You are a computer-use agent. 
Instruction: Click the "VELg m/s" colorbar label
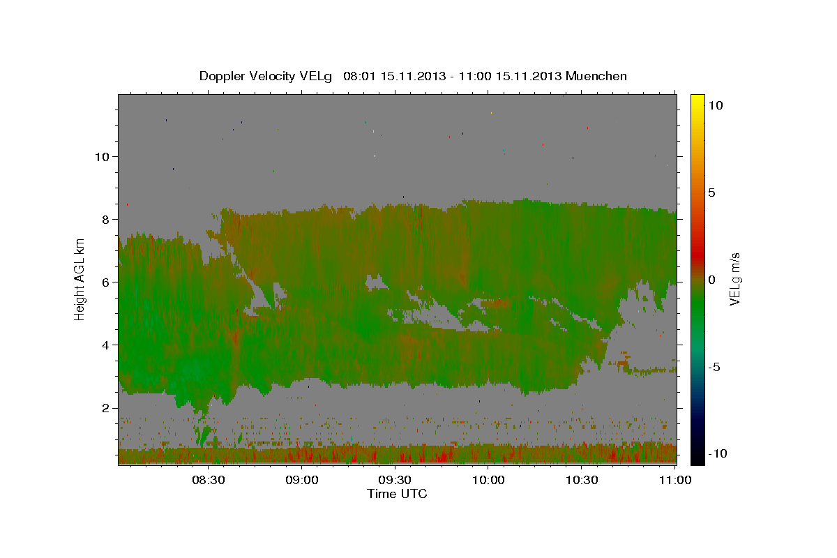[x=734, y=279]
